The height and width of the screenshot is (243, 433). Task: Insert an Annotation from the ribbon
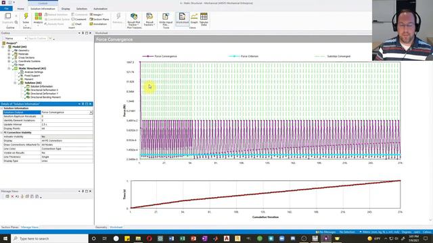[x=98, y=24]
